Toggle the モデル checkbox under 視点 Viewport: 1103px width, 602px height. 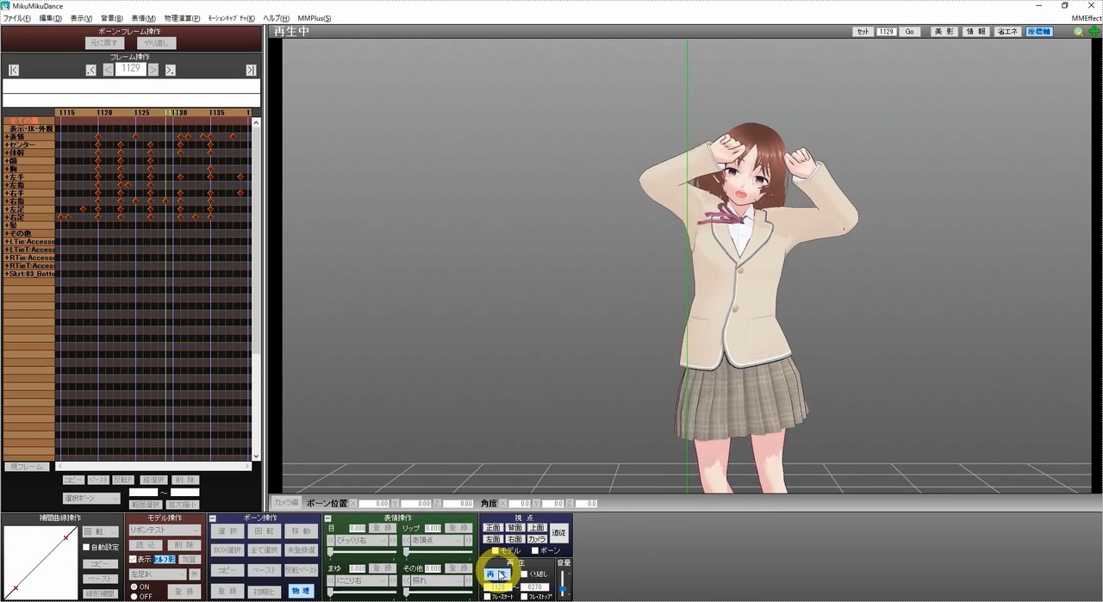click(x=495, y=550)
